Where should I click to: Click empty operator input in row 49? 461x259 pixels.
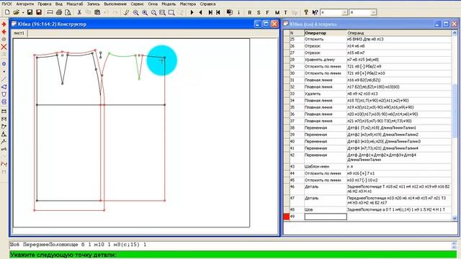326,217
